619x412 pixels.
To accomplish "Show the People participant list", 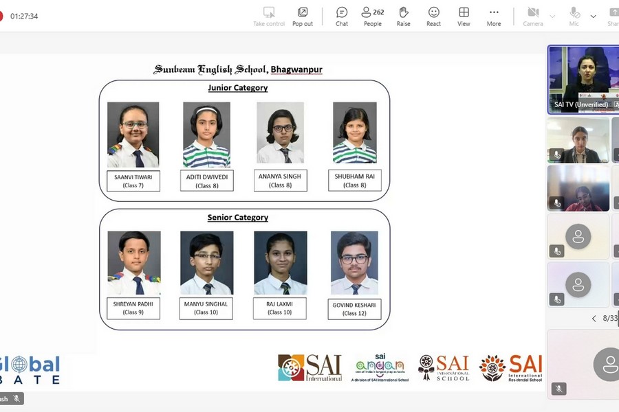I will [x=373, y=16].
